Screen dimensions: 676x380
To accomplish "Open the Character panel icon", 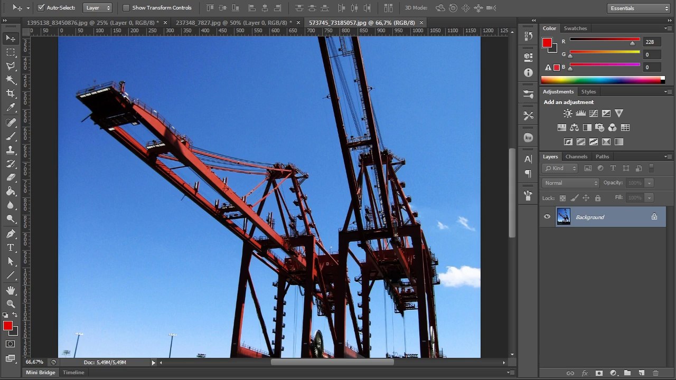I will click(528, 159).
